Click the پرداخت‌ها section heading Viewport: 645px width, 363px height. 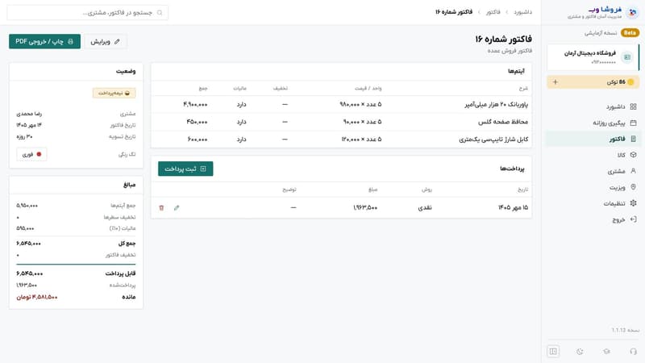[512, 169]
